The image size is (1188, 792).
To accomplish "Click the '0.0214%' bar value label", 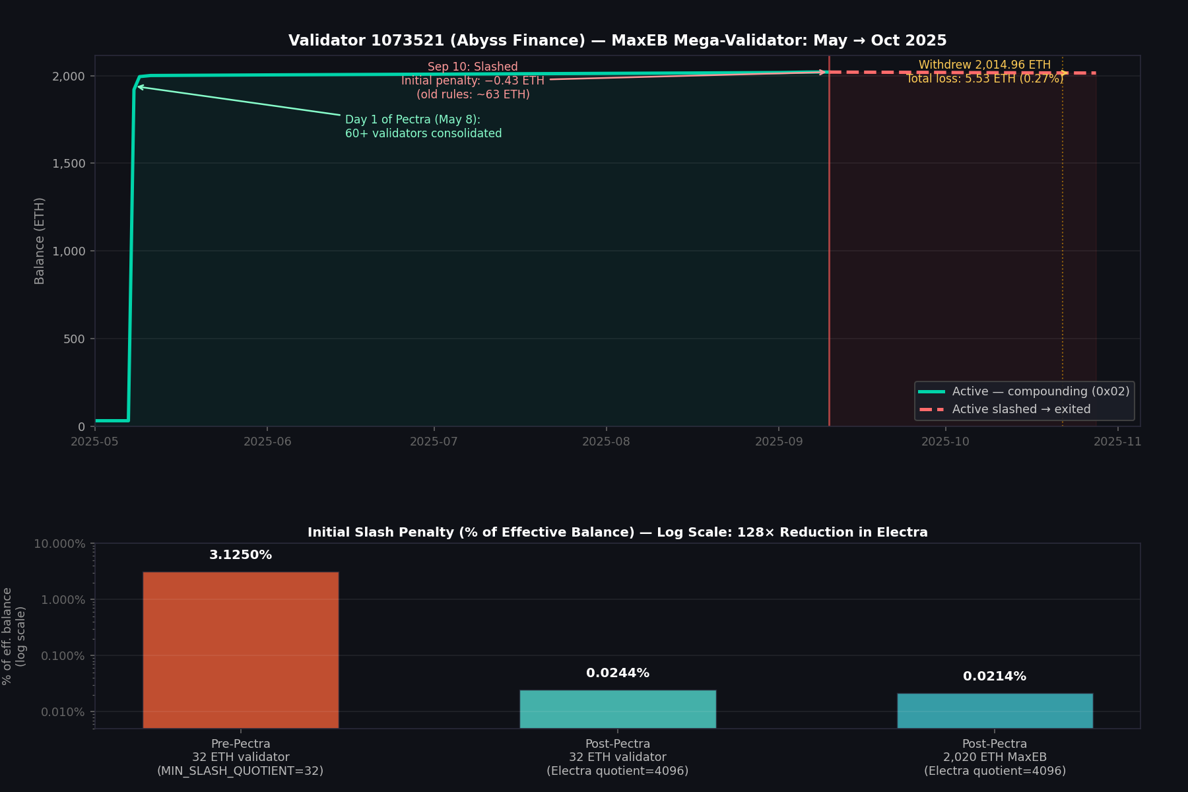I will 995,676.
